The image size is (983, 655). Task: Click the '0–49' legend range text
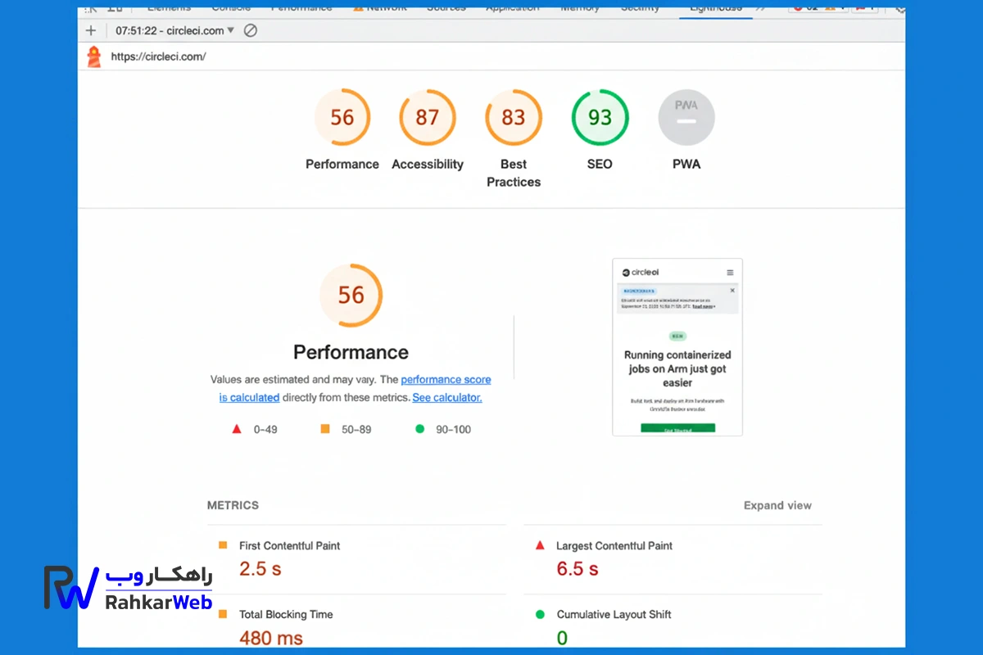[265, 429]
